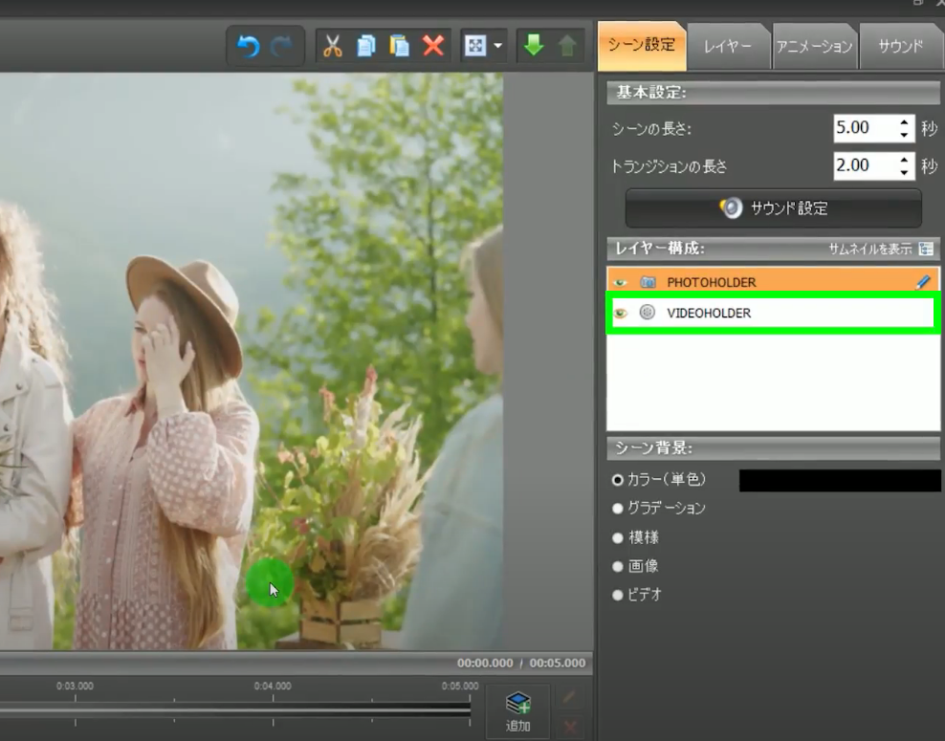The image size is (945, 741).
Task: Open the black background color swatch
Action: pyautogui.click(x=839, y=480)
